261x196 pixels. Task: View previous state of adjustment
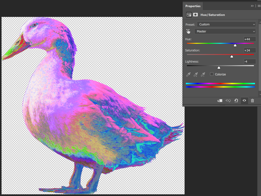point(228,100)
